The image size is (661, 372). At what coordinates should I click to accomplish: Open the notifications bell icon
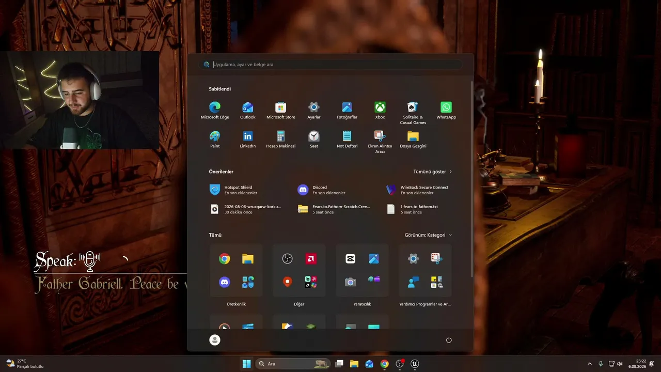[x=652, y=364]
